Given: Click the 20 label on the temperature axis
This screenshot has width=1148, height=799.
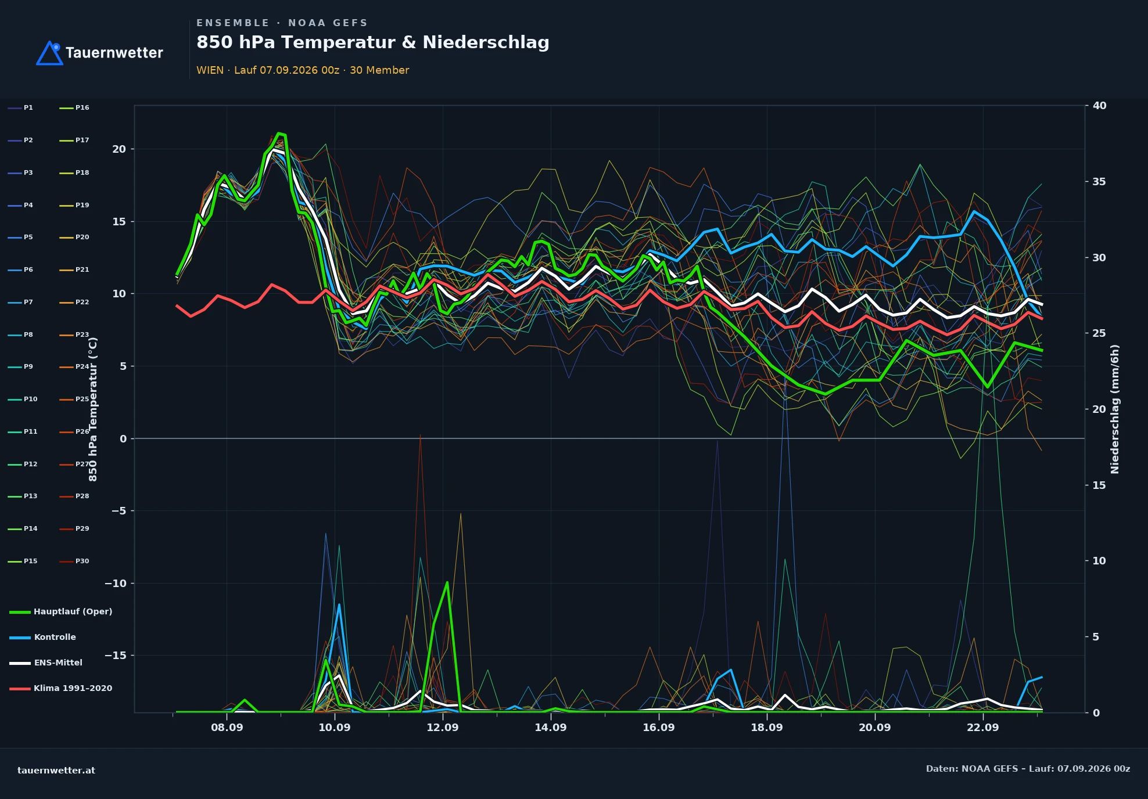Looking at the screenshot, I should [x=119, y=150].
